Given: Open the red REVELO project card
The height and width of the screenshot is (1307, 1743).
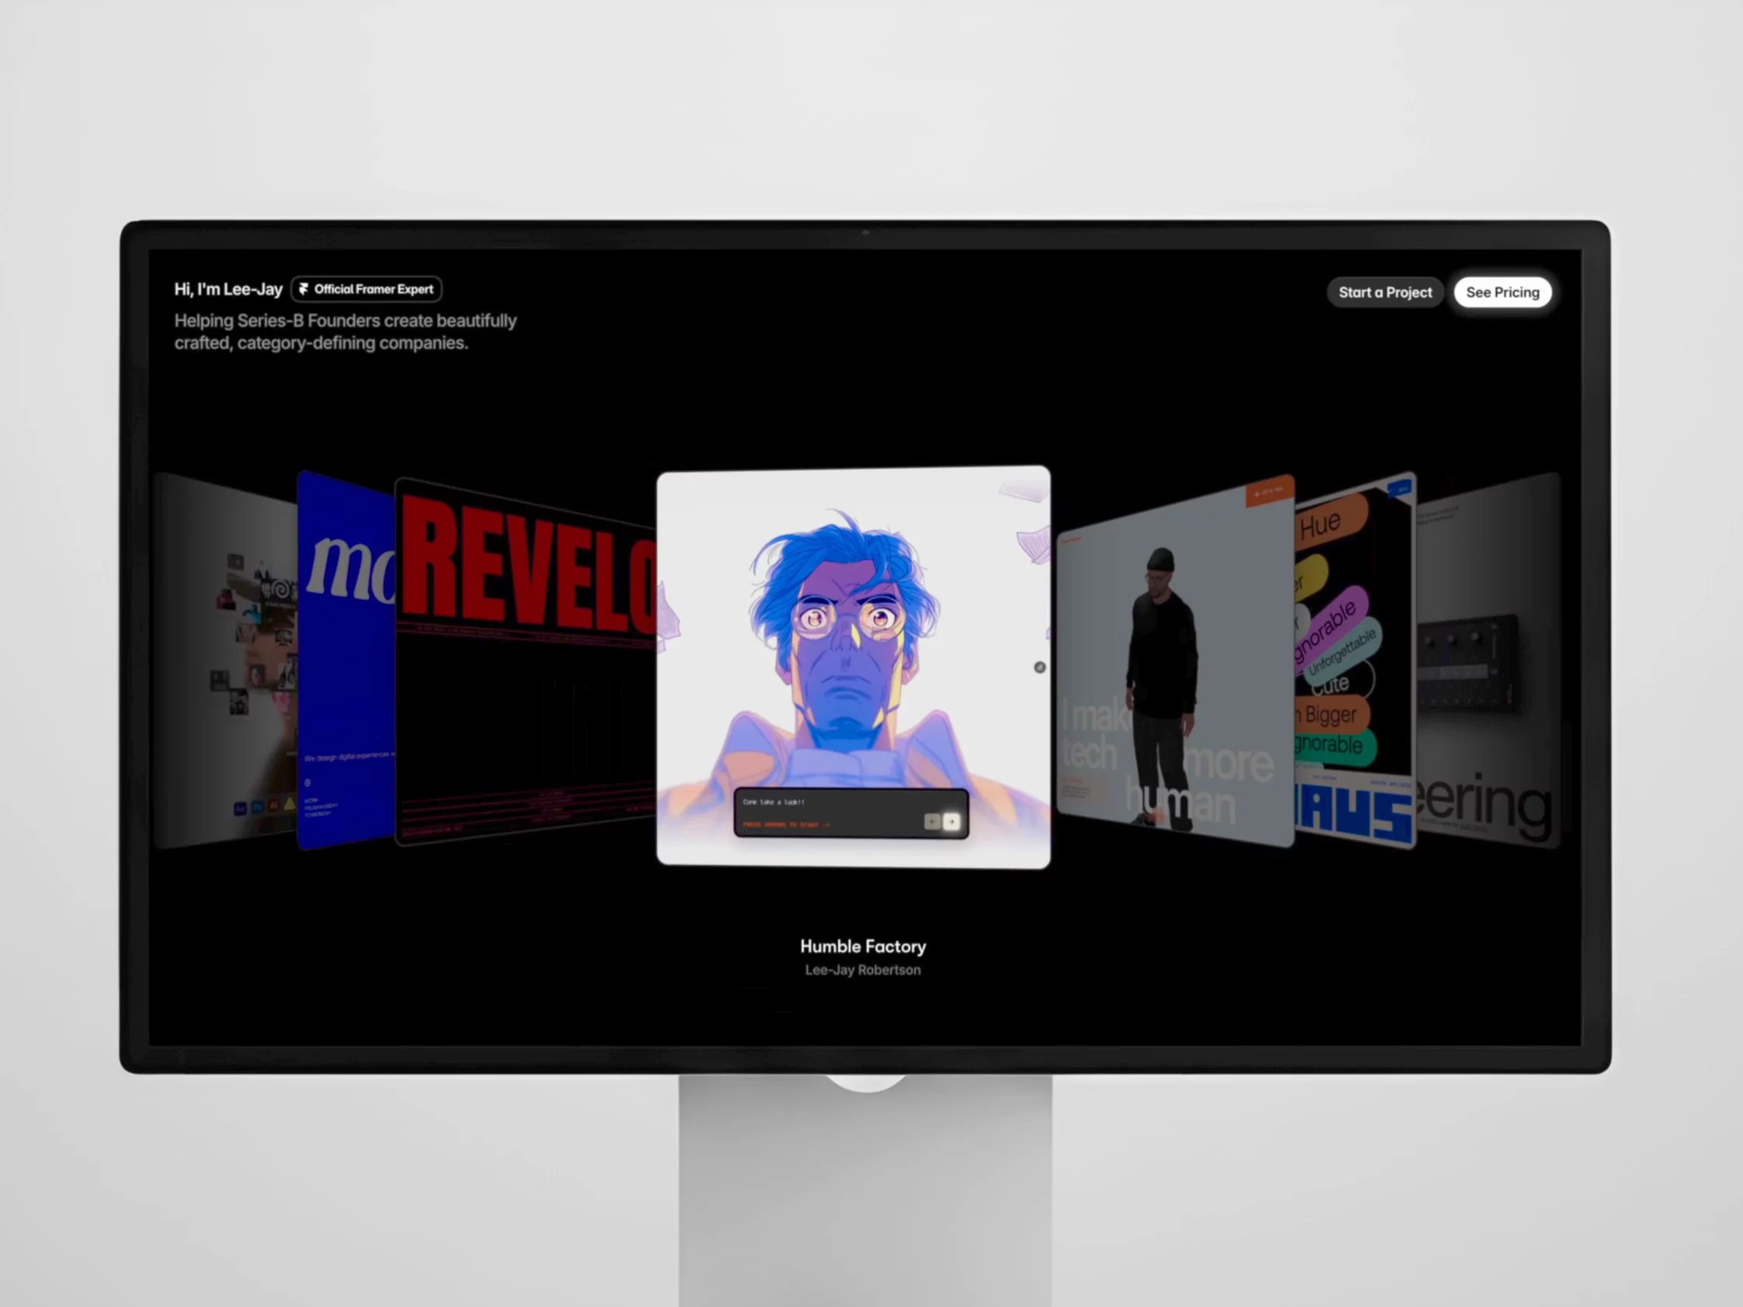Looking at the screenshot, I should click(x=526, y=662).
